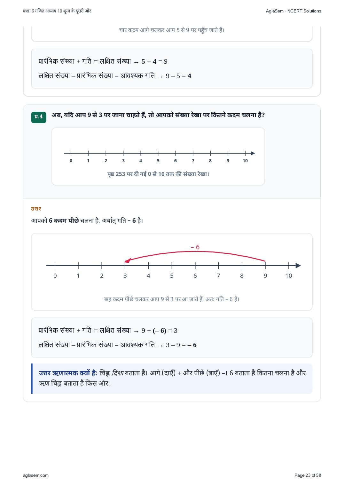Click number 6 on the answer number line
344x487 pixels.
point(195,276)
